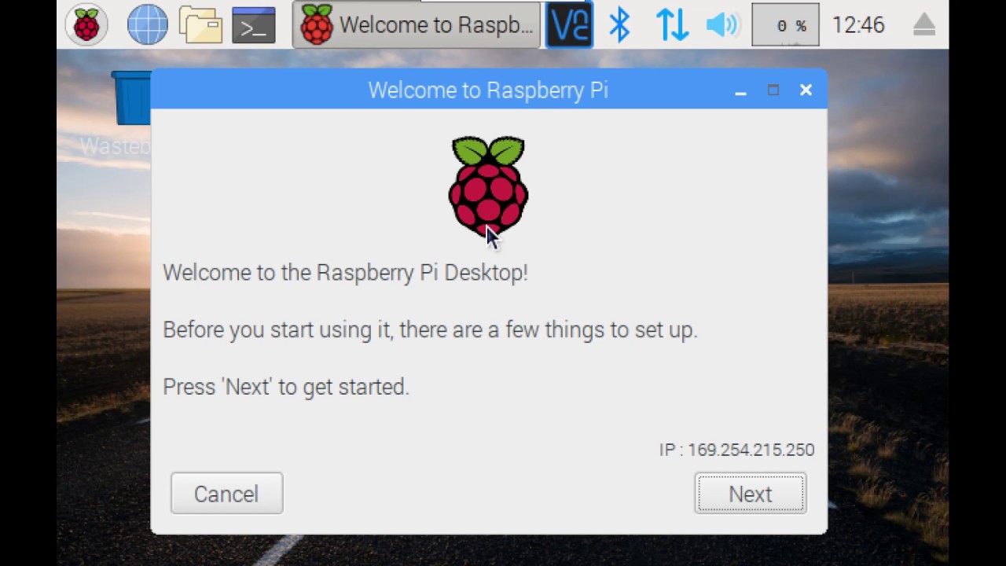
Task: Close the Welcome to Raspberry Pi window
Action: pos(806,90)
